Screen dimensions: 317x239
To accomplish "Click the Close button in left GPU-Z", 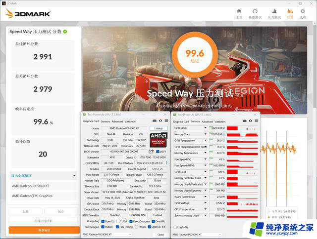I will [x=160, y=235].
